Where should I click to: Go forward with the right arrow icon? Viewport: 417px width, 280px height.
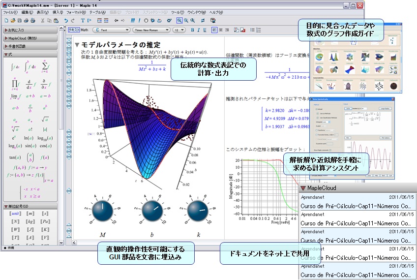click(x=123, y=21)
